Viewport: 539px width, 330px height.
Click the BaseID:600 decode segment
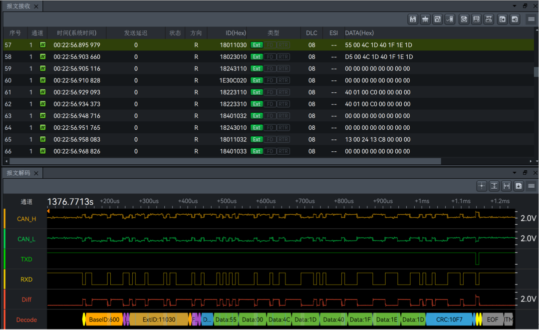point(104,320)
